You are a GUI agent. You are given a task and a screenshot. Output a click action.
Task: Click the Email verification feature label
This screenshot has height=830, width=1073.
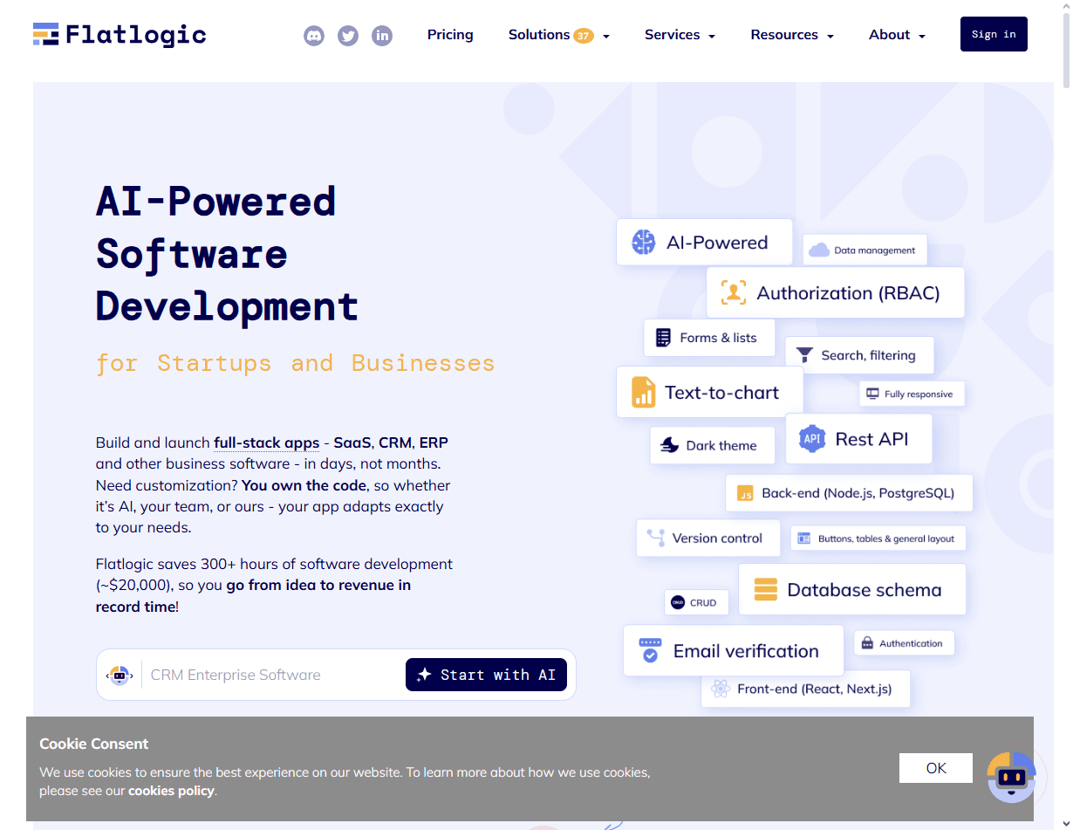pos(746,651)
